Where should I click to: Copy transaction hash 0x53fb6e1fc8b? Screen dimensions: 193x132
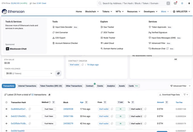click(x=30, y=123)
